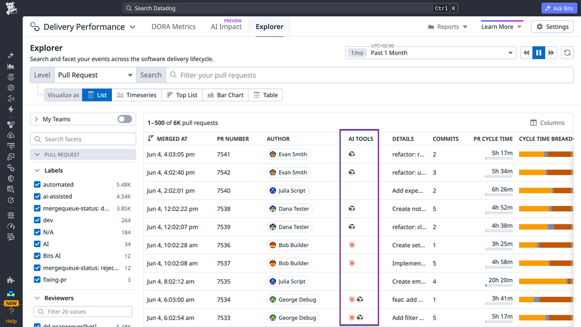Click the cube AI icon in PR 7533 row
The width and height of the screenshot is (581, 327).
click(x=360, y=317)
